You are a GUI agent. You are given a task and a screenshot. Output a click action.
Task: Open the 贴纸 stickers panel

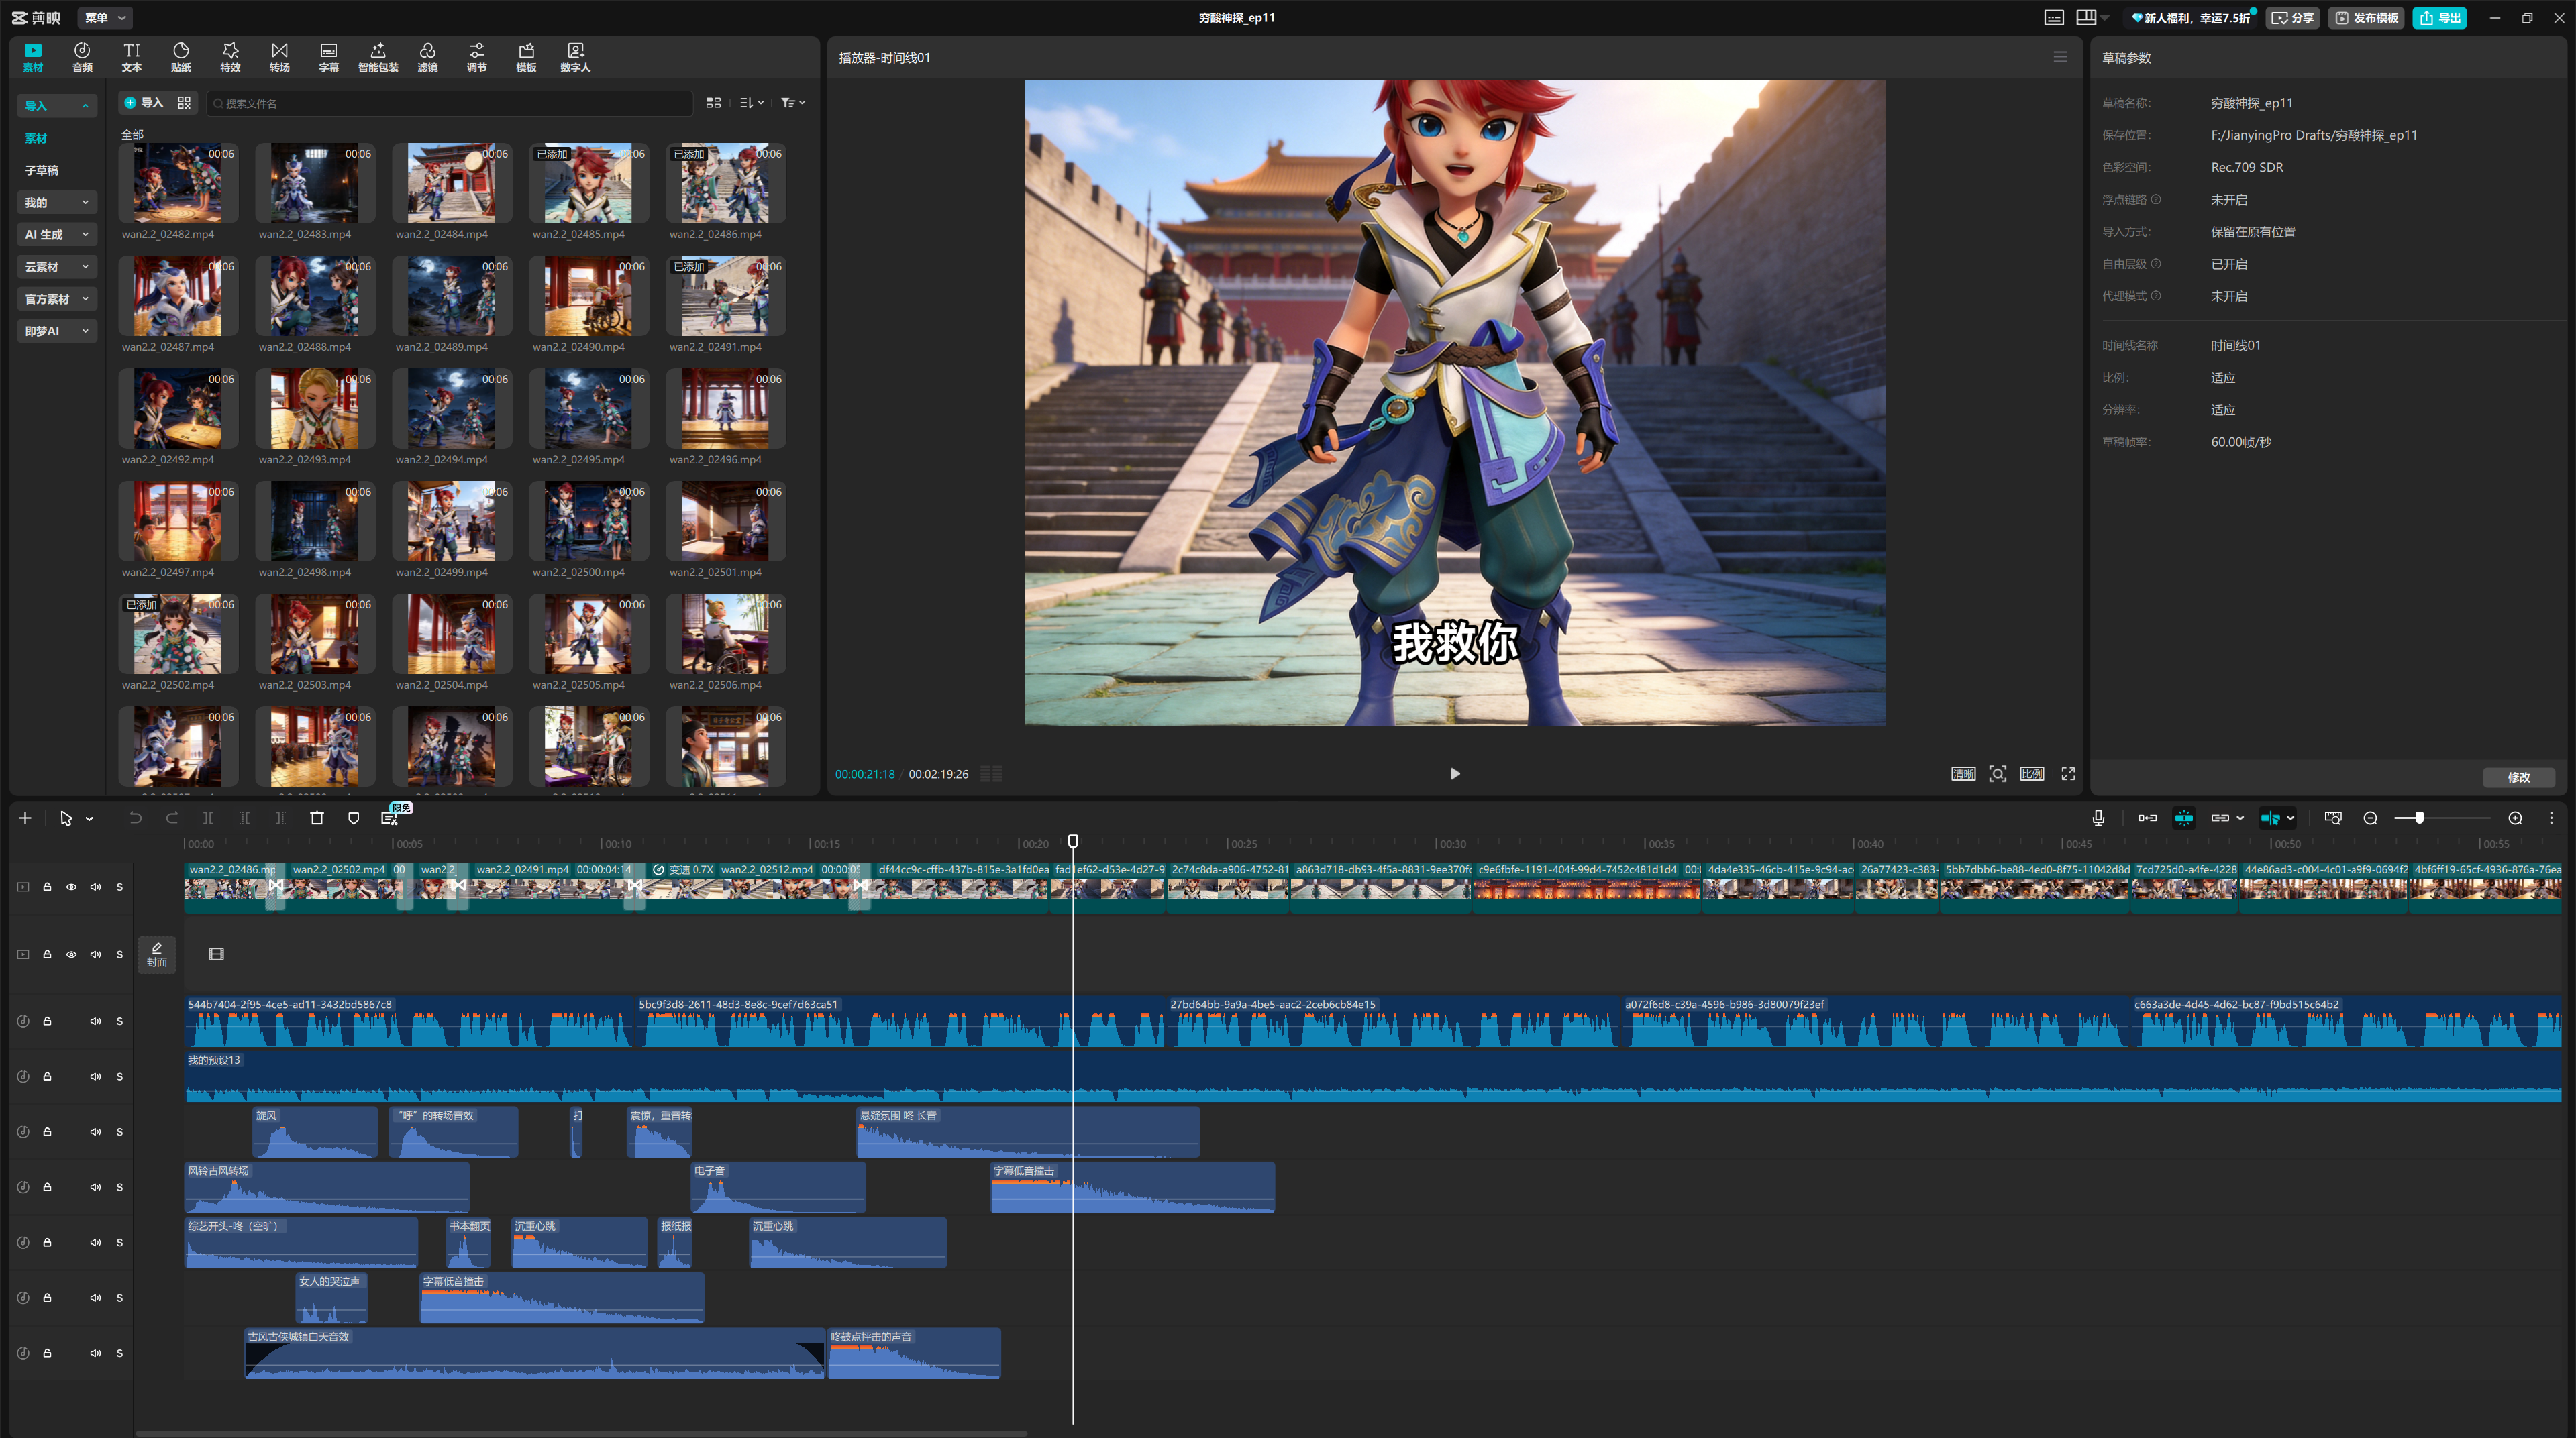coord(180,57)
